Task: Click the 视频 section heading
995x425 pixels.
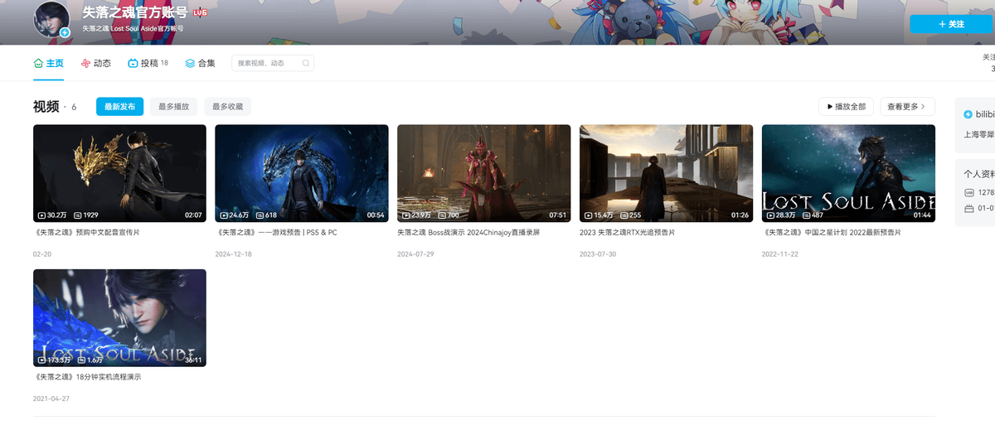Action: [x=46, y=107]
